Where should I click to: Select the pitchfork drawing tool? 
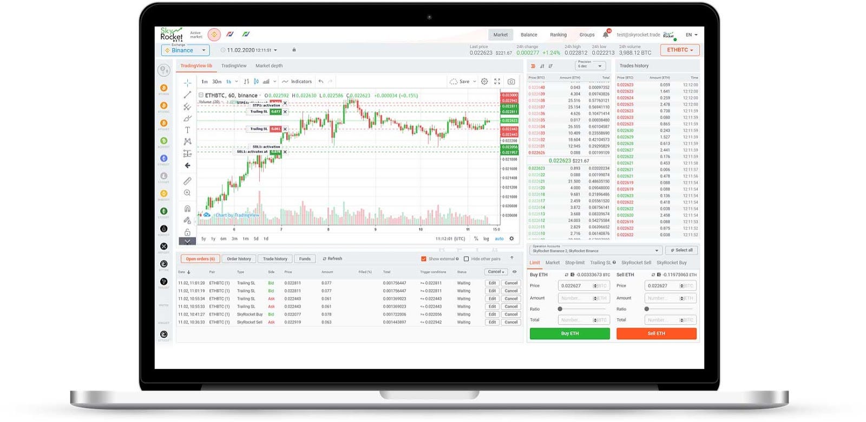[187, 106]
